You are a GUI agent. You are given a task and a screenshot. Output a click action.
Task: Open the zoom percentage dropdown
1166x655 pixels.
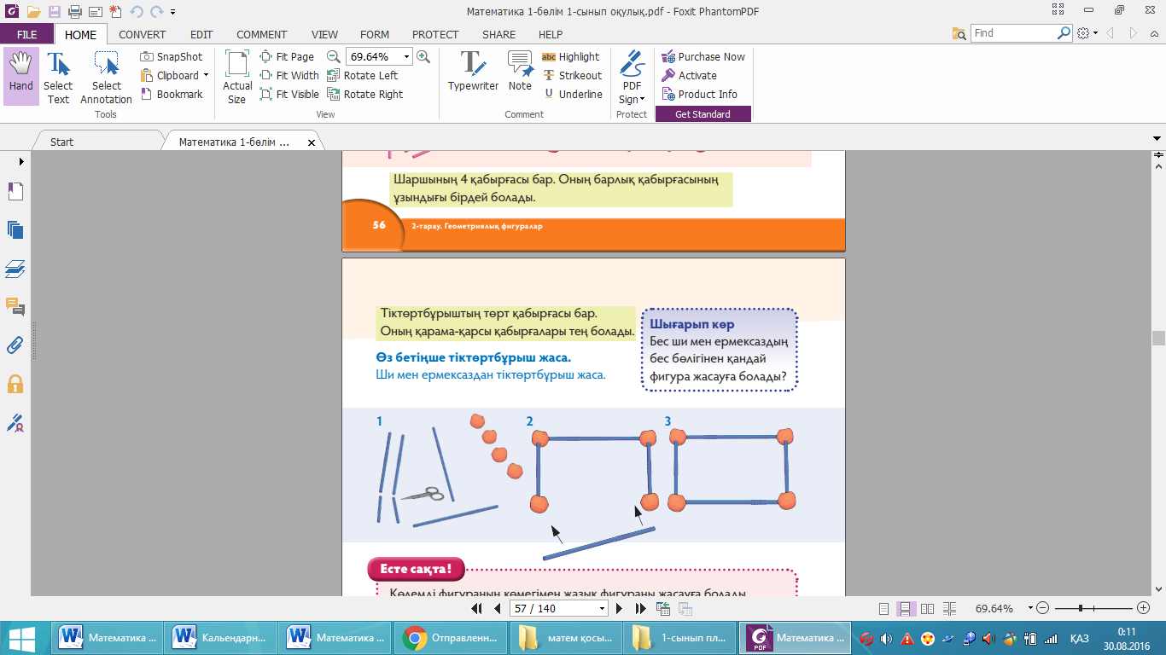(x=406, y=57)
